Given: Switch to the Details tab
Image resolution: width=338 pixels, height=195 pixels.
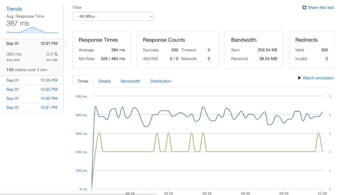Looking at the screenshot, I should click(x=104, y=81).
